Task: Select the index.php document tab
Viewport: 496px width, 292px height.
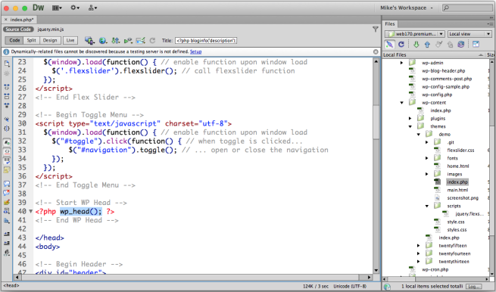Action: (20, 20)
